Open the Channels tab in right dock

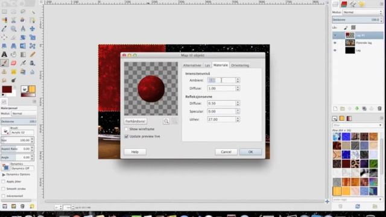(344, 4)
